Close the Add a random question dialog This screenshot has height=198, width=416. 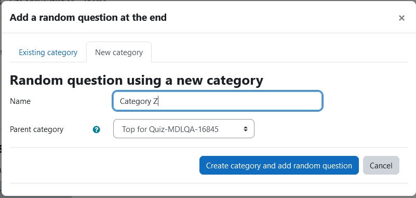point(401,18)
